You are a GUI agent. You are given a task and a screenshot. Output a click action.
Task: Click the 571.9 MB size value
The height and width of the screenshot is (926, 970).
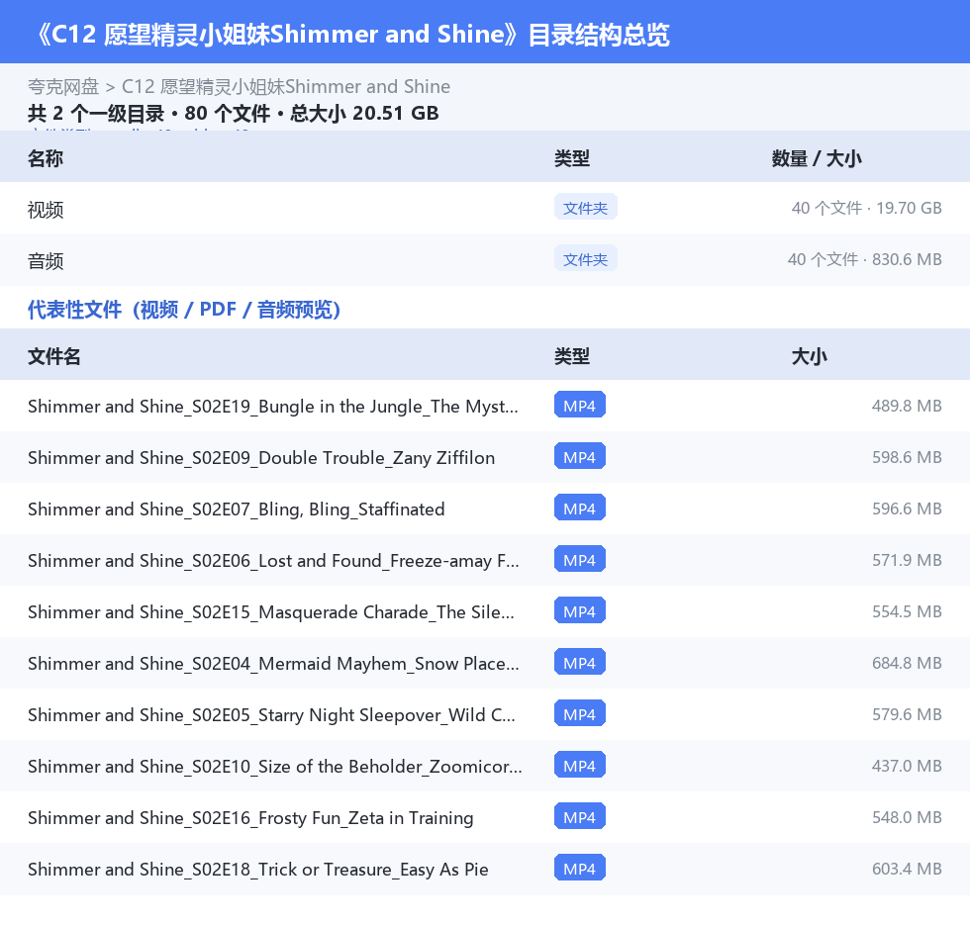tap(907, 559)
